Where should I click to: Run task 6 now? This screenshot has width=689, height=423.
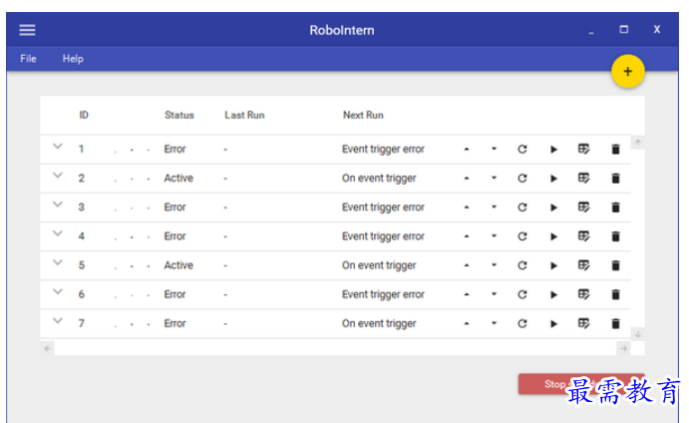[x=553, y=294]
